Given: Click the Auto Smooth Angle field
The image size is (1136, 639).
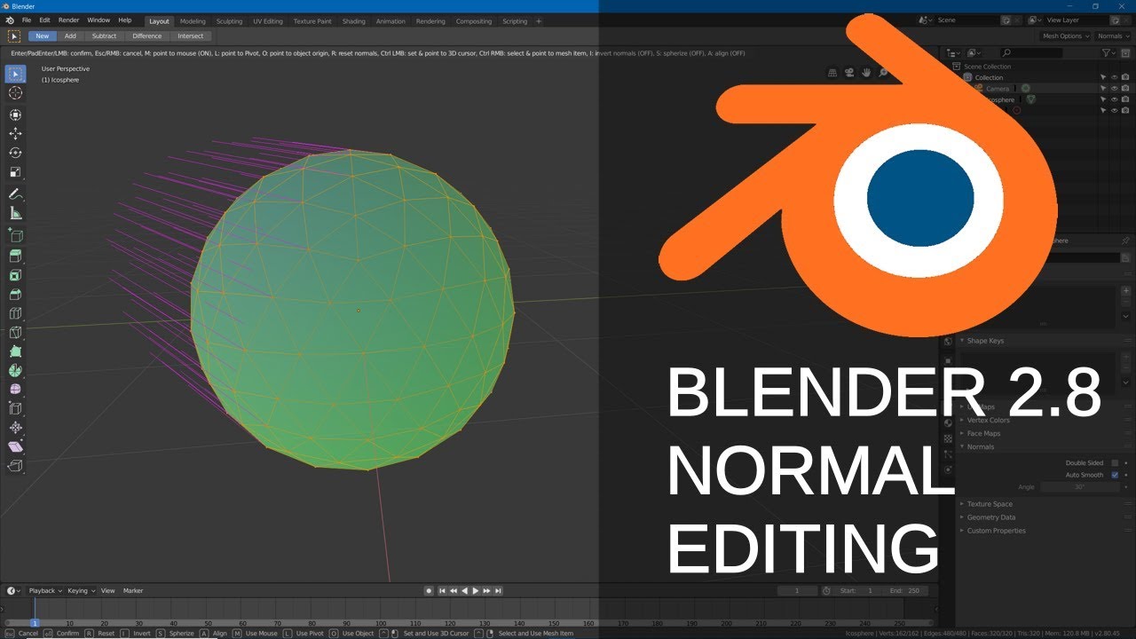Looking at the screenshot, I should tap(1079, 486).
